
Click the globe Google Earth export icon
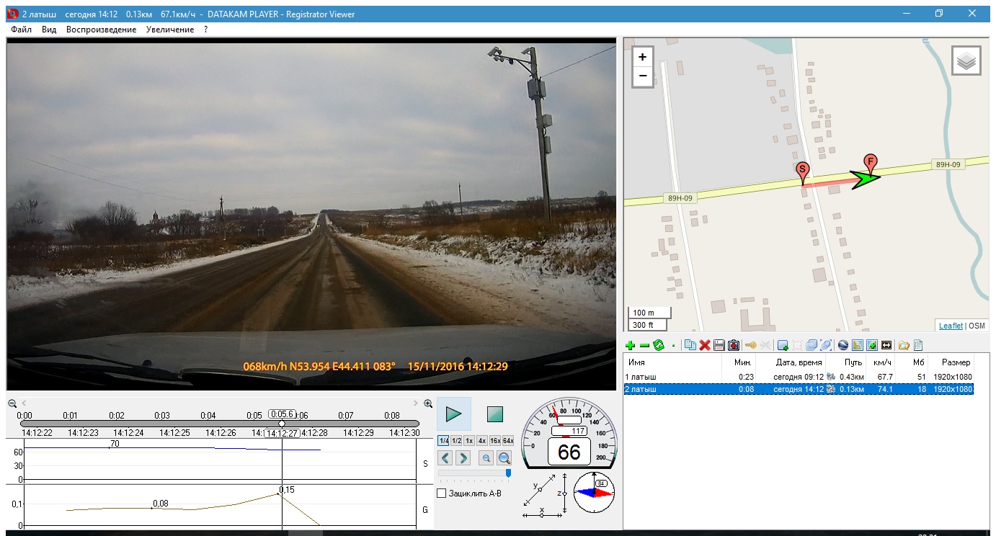pos(842,346)
